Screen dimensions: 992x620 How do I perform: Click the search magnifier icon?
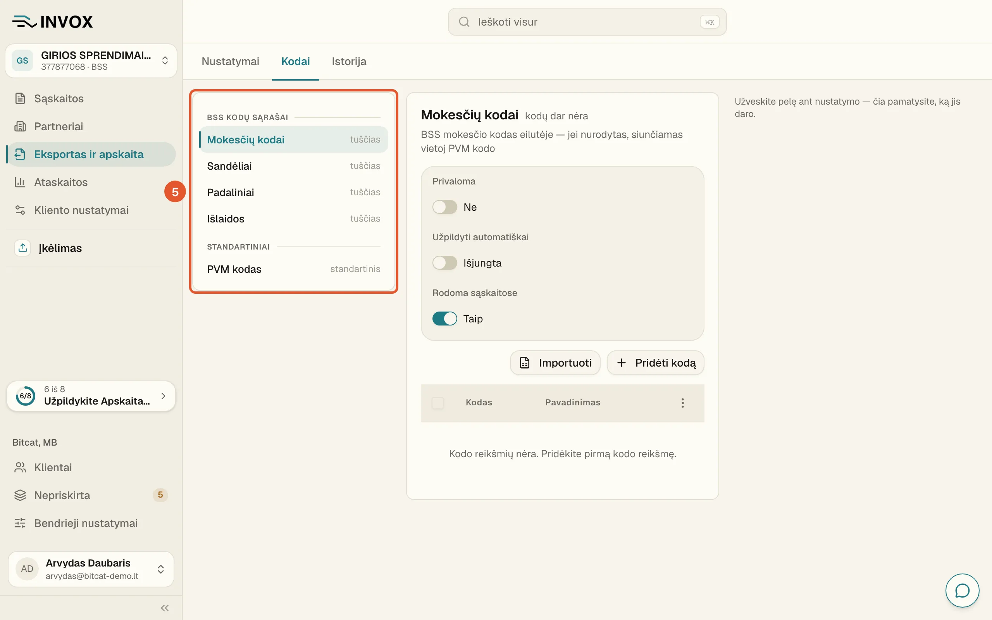point(464,22)
